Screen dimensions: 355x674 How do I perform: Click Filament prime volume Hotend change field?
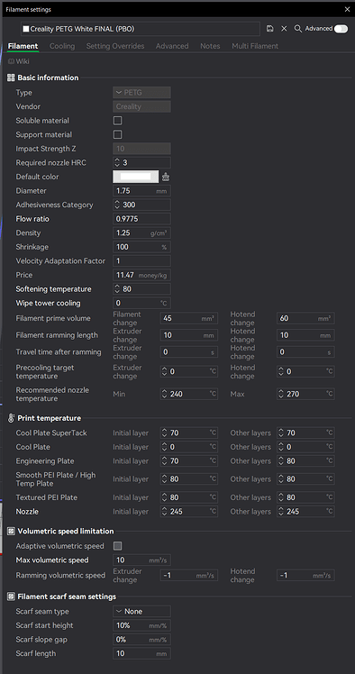pyautogui.click(x=305, y=318)
